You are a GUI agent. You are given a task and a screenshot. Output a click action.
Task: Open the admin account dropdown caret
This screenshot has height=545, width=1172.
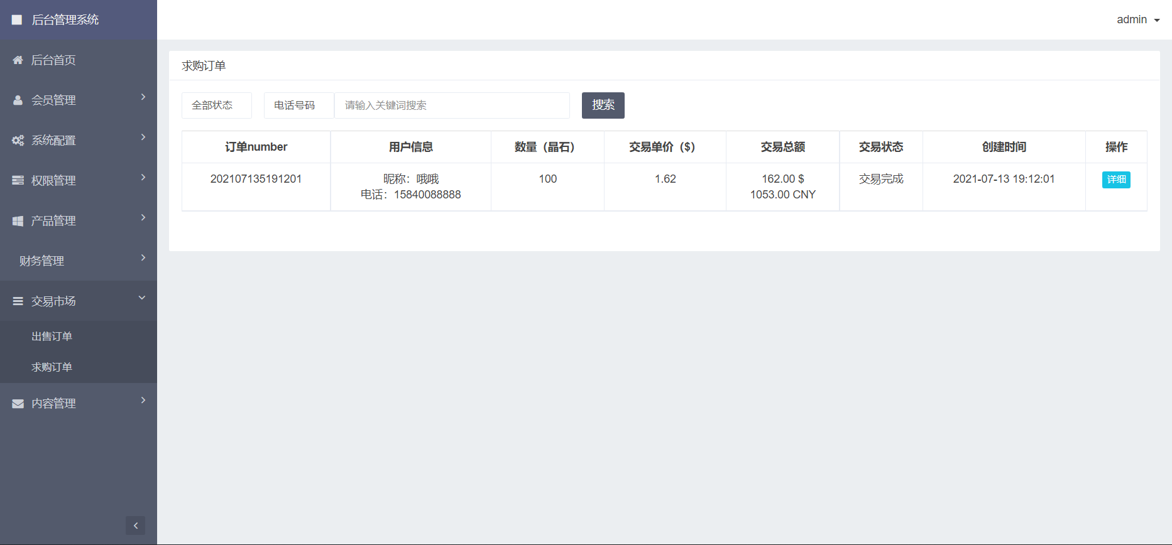tap(1157, 21)
